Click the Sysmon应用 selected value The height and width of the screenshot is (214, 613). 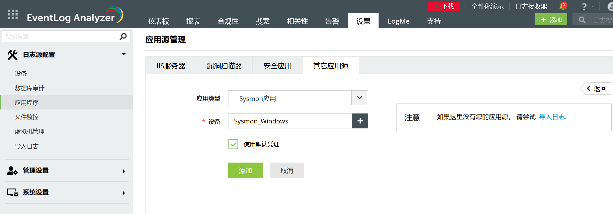pos(257,99)
